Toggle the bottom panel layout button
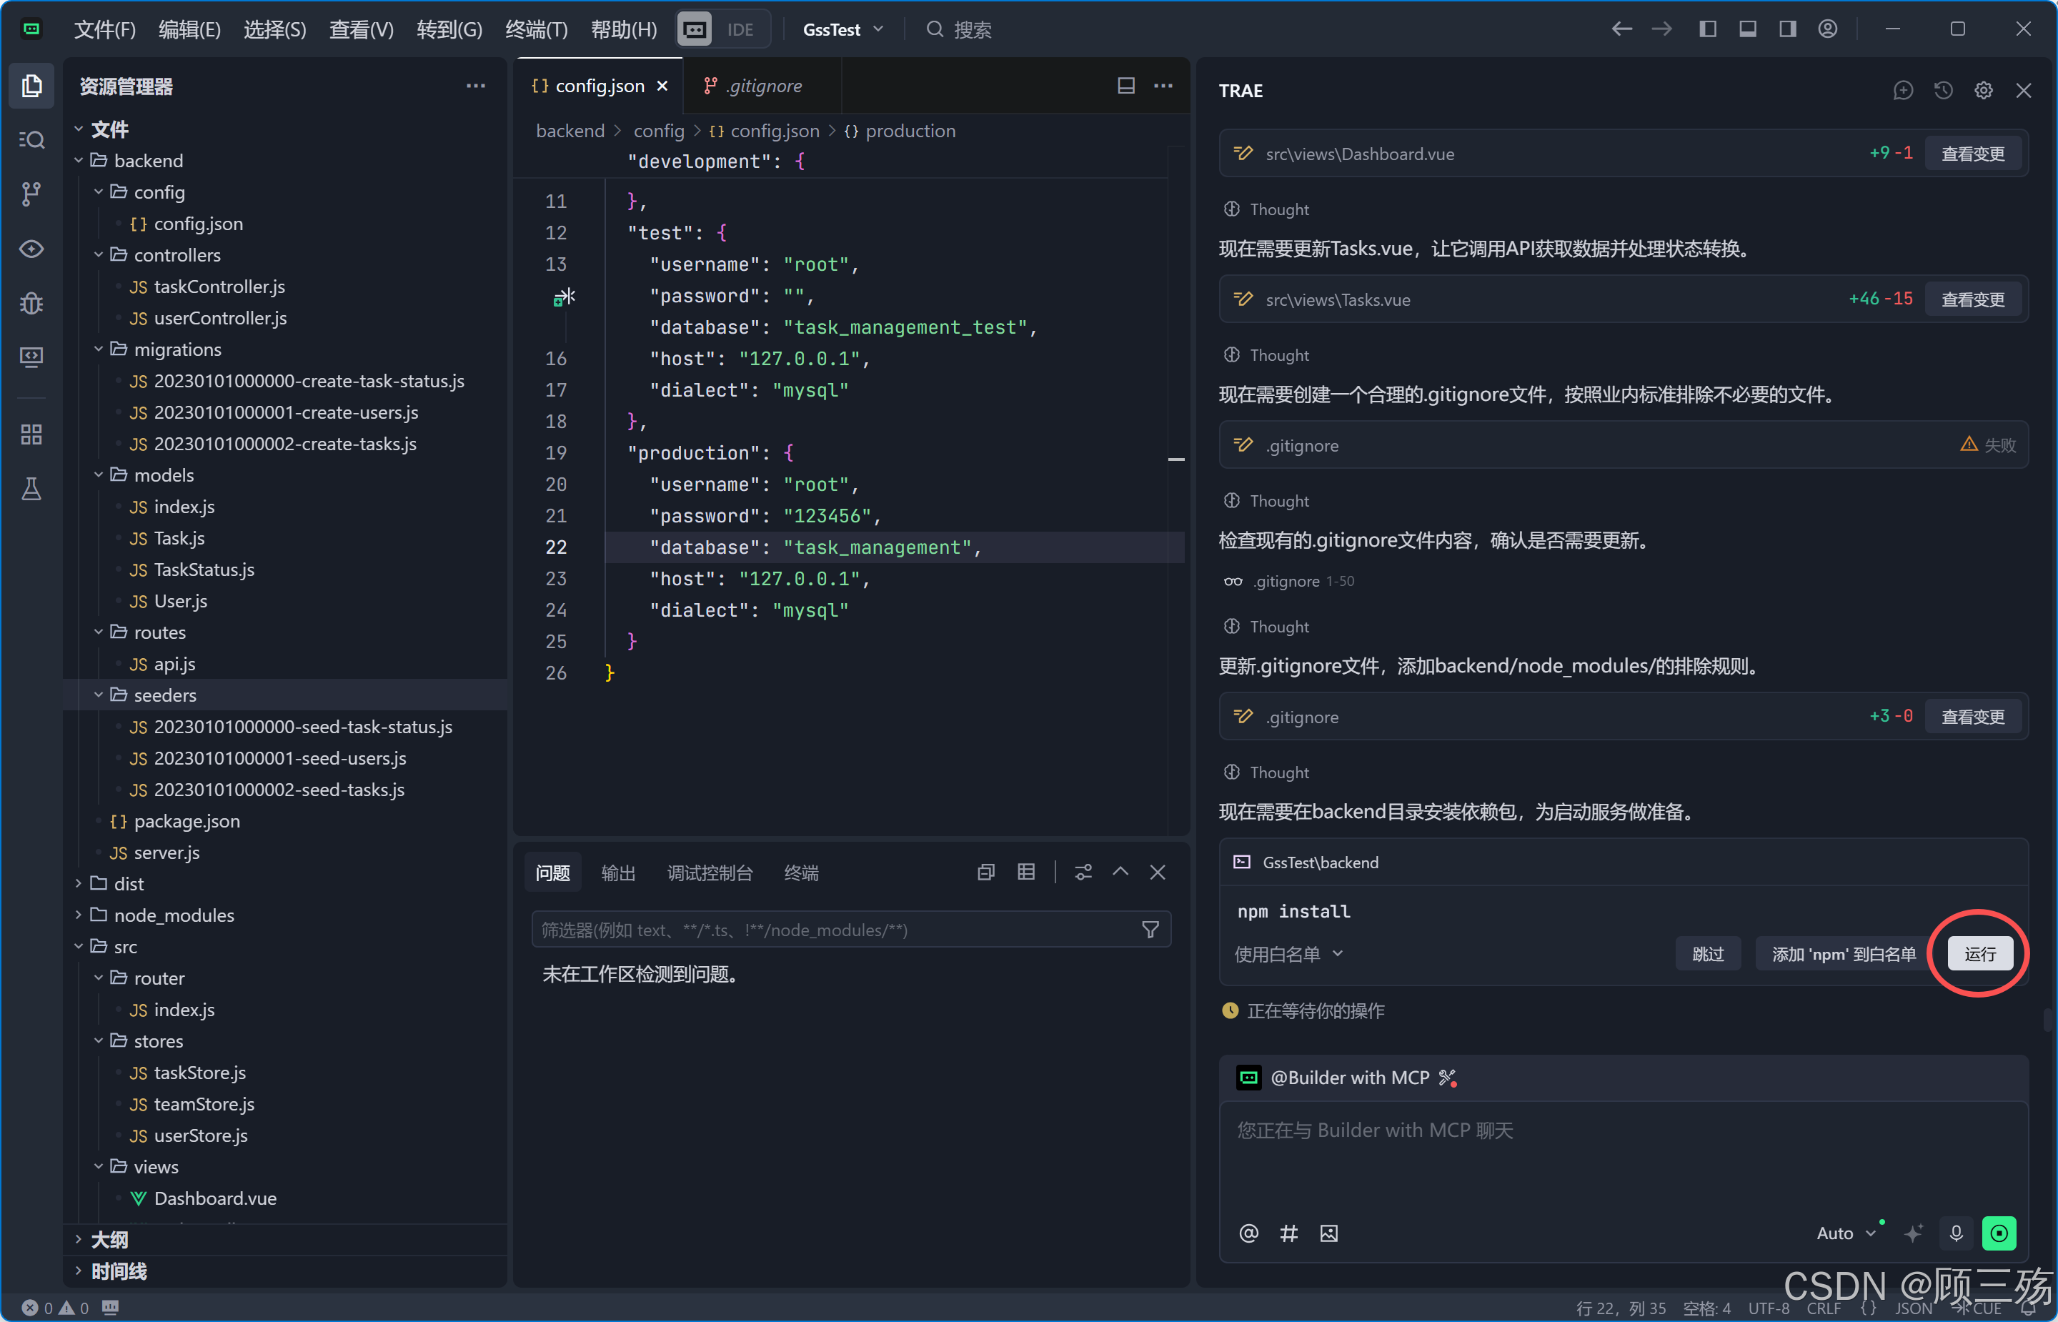 [1747, 29]
